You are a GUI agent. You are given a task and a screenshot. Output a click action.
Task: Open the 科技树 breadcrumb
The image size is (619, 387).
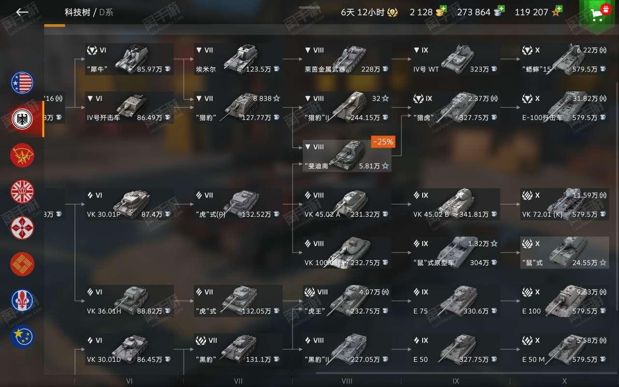coord(77,12)
